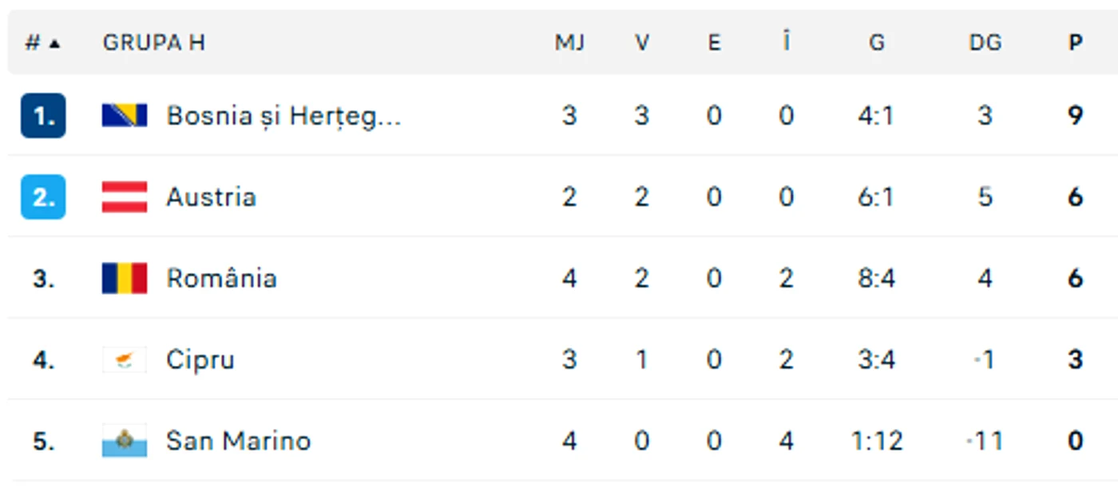Click the GRUPA H header label

pos(153,42)
